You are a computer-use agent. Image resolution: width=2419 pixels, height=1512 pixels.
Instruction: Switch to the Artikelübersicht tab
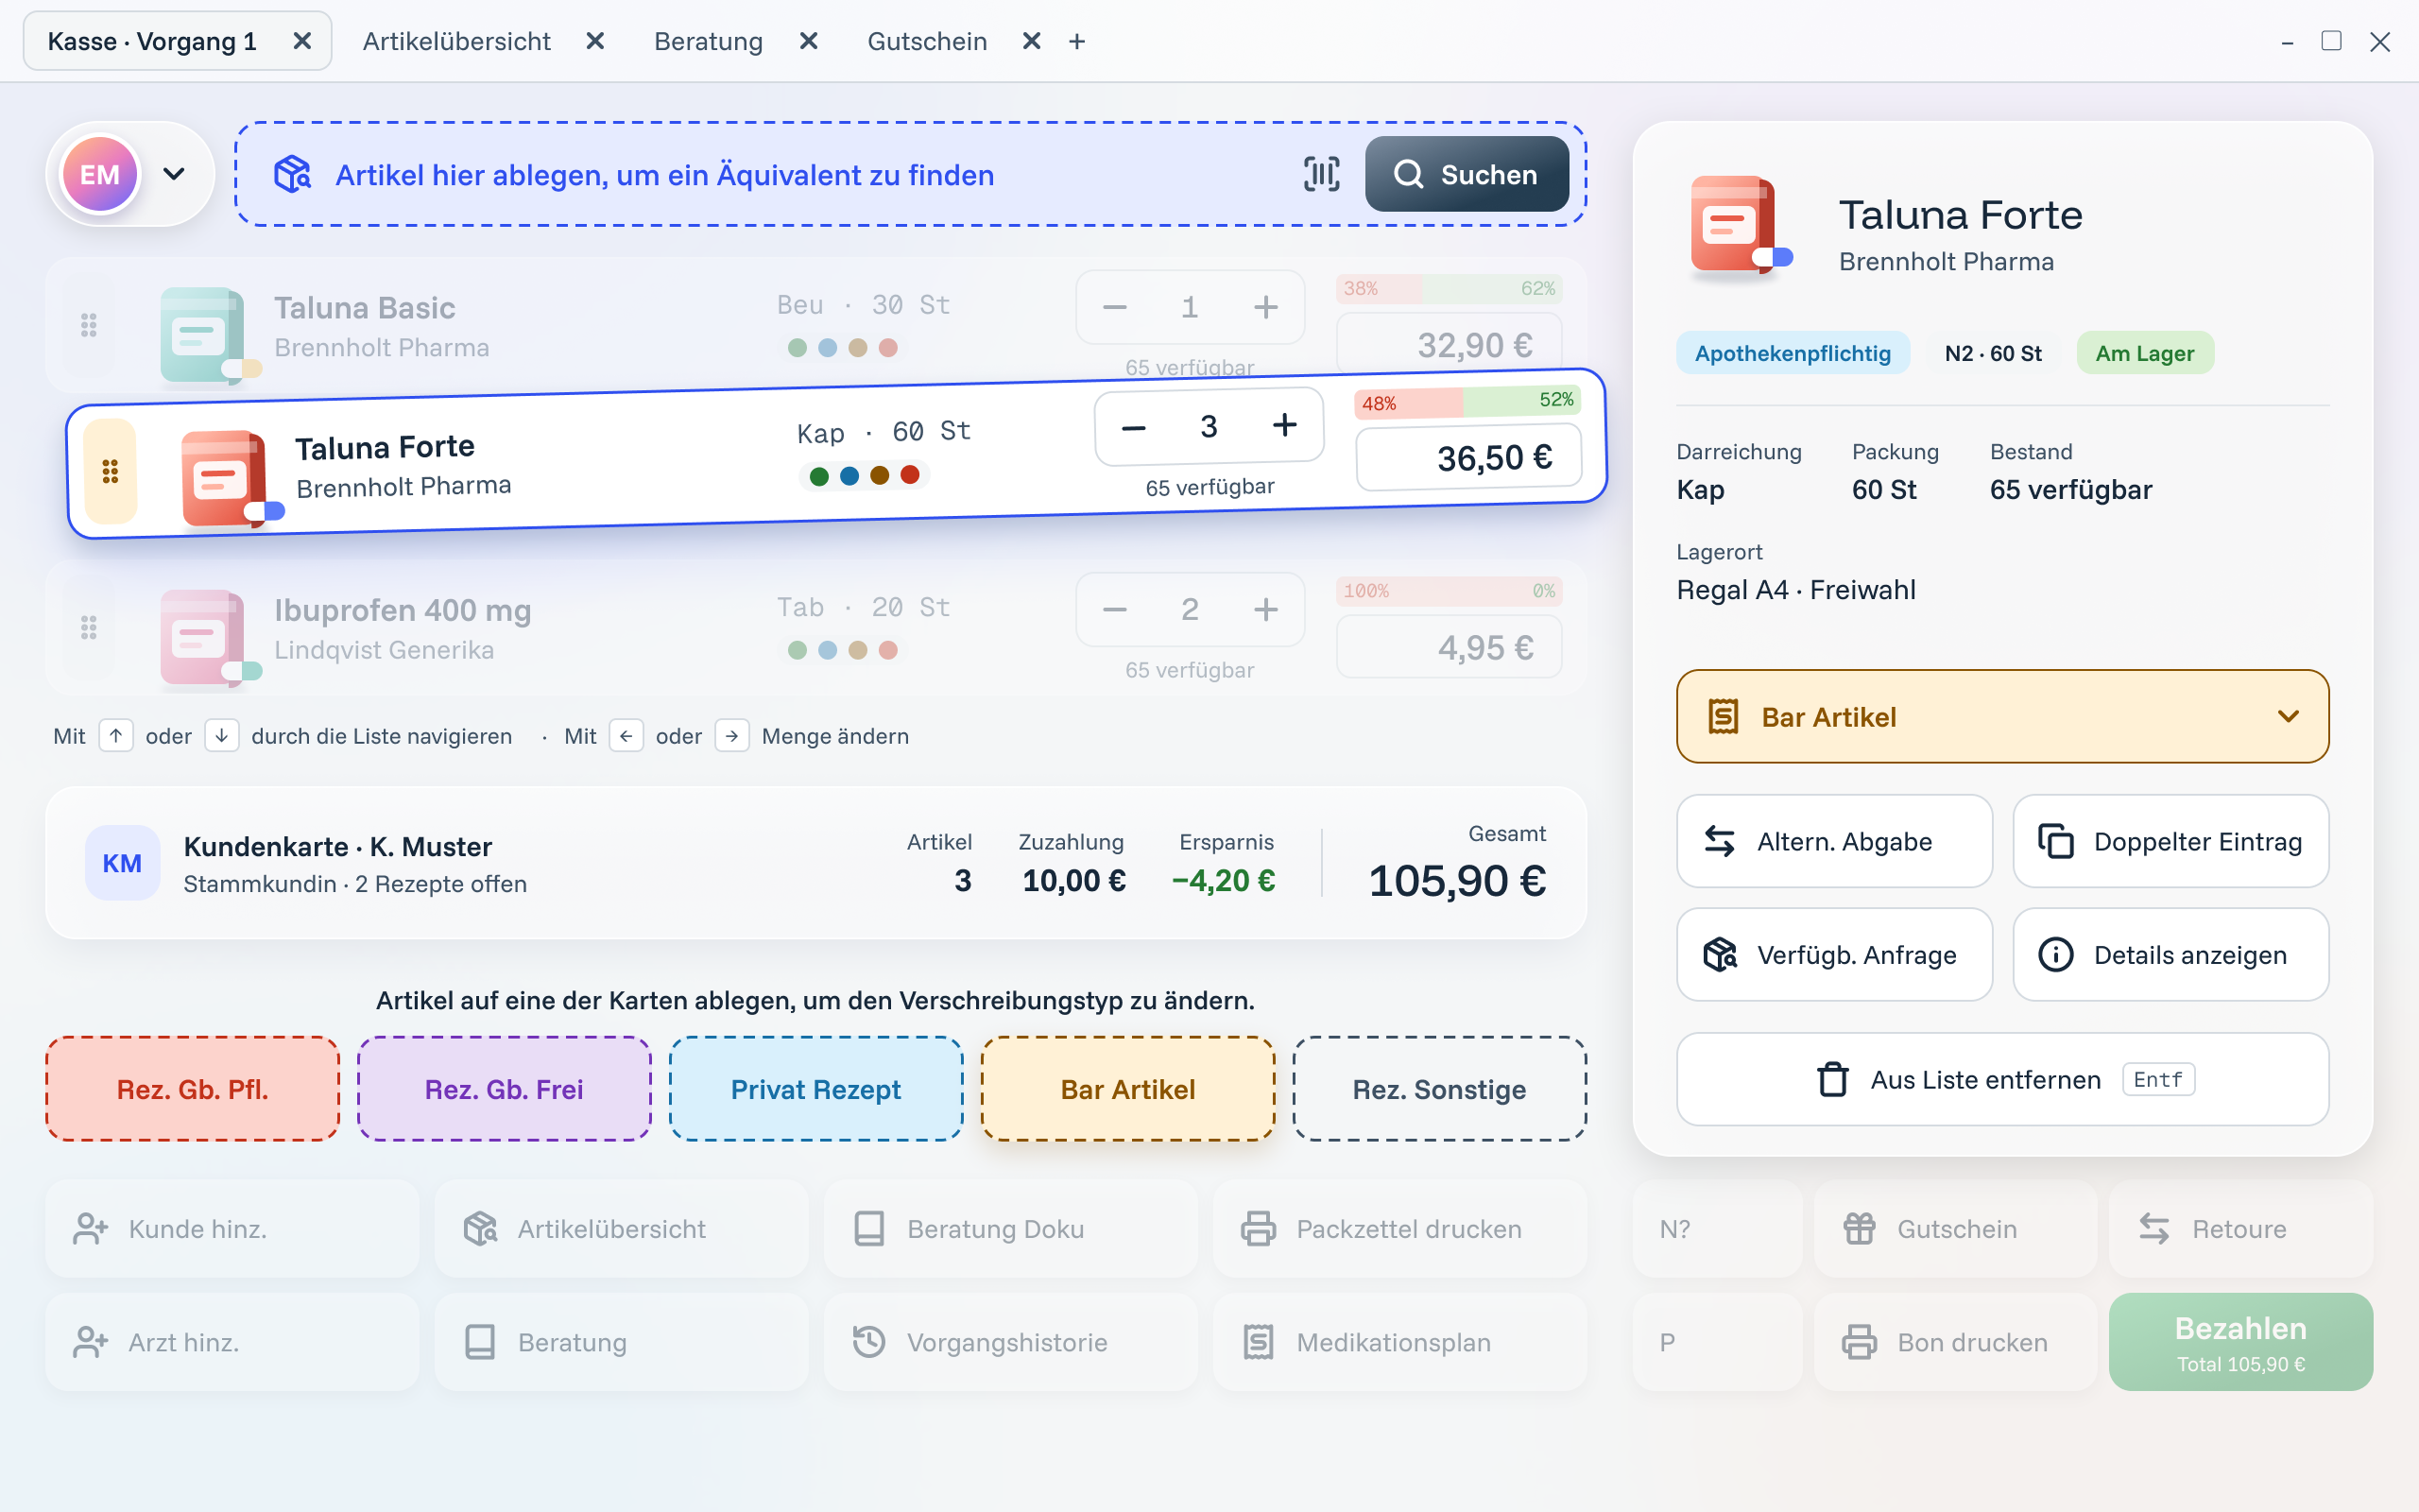click(x=456, y=41)
